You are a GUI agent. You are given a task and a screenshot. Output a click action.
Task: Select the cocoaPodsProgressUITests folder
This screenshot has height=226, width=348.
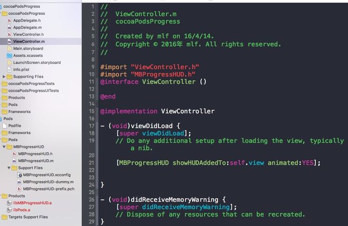coord(34,91)
